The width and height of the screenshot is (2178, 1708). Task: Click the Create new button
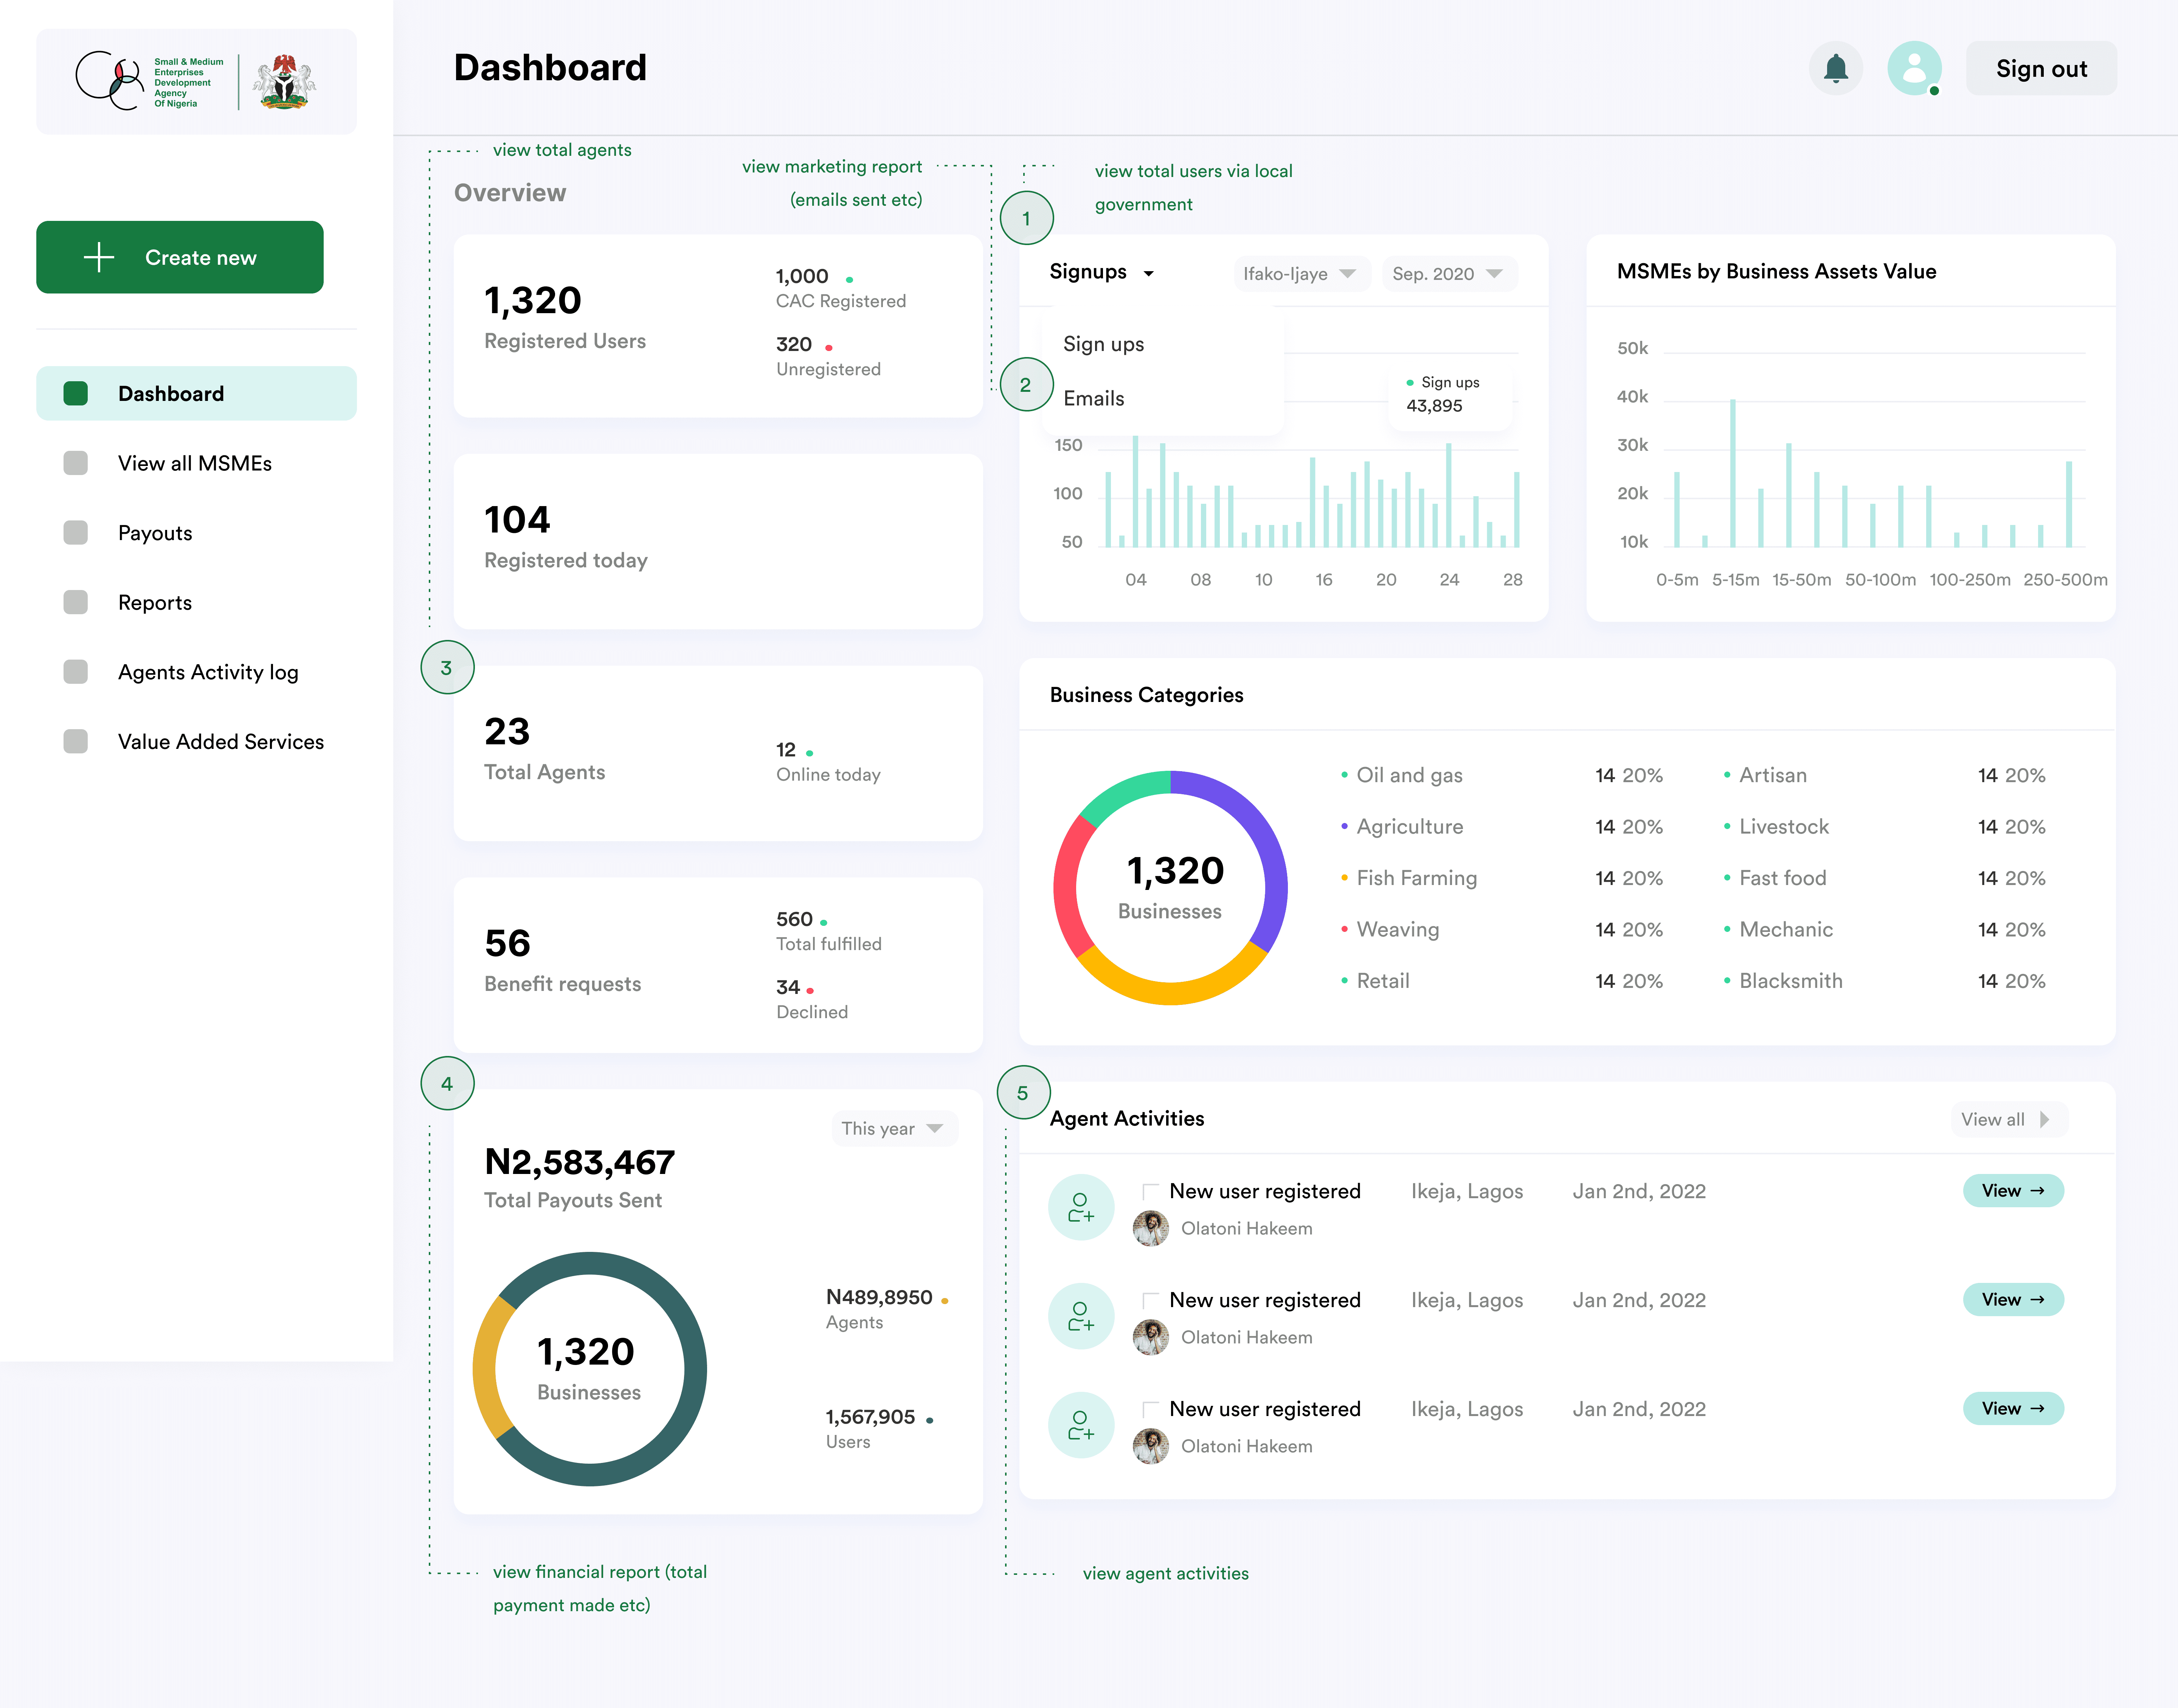coord(180,257)
